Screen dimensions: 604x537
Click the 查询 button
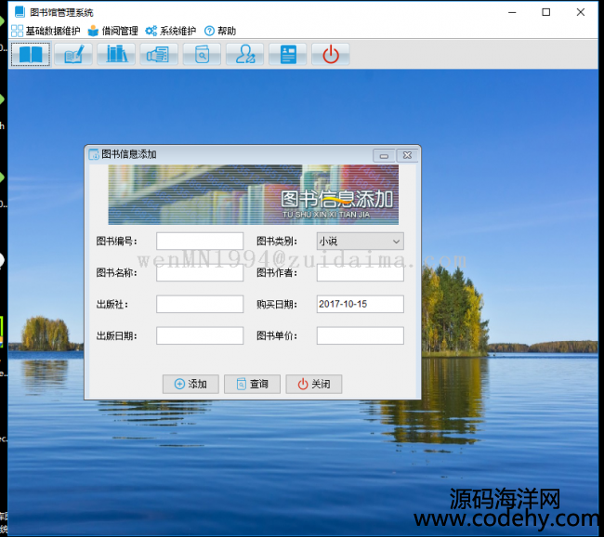253,384
